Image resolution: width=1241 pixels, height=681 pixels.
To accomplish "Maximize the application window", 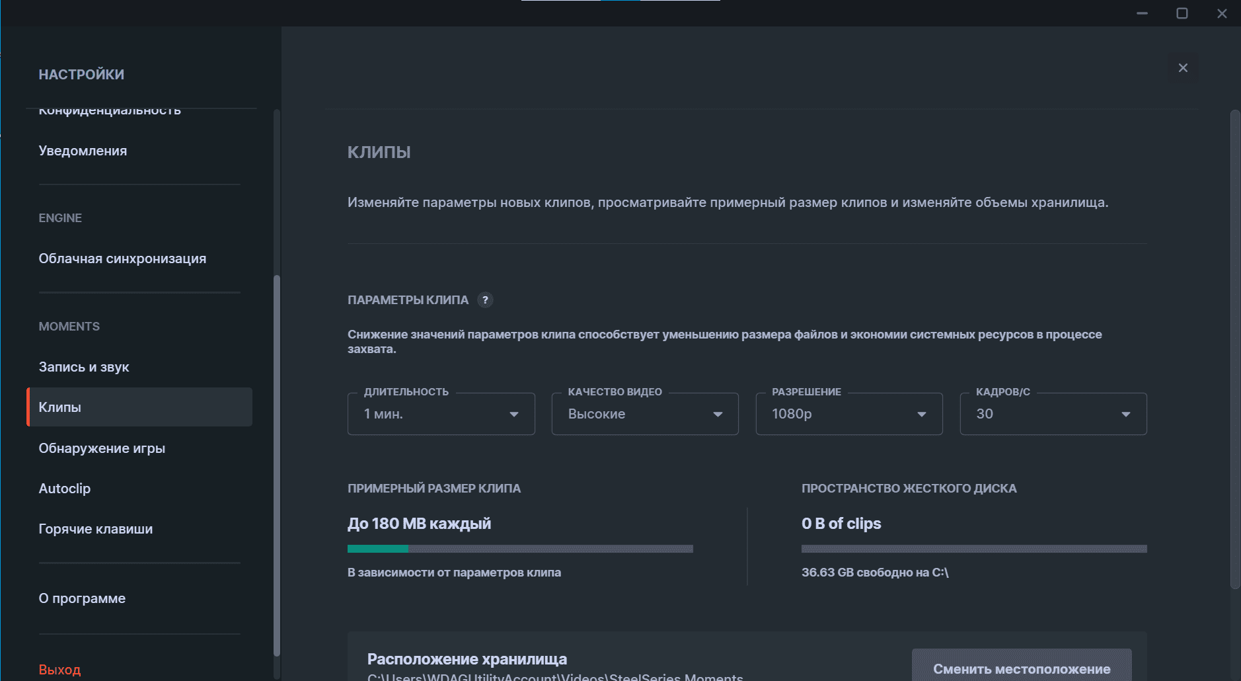I will tap(1182, 13).
